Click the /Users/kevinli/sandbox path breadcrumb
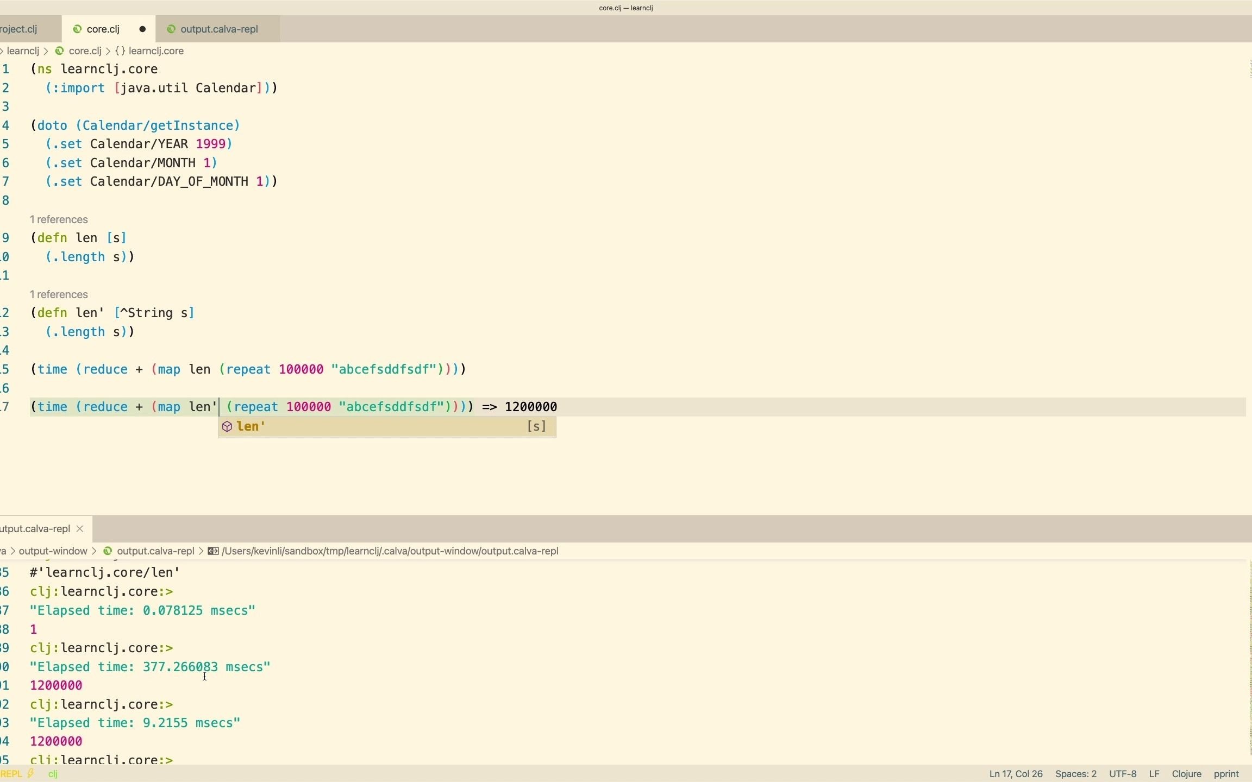Viewport: 1252px width, 782px height. pyautogui.click(x=390, y=551)
